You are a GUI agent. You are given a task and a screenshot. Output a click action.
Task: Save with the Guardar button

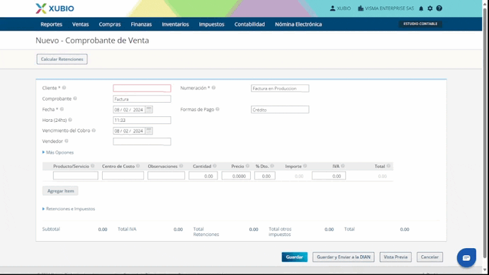pyautogui.click(x=294, y=257)
